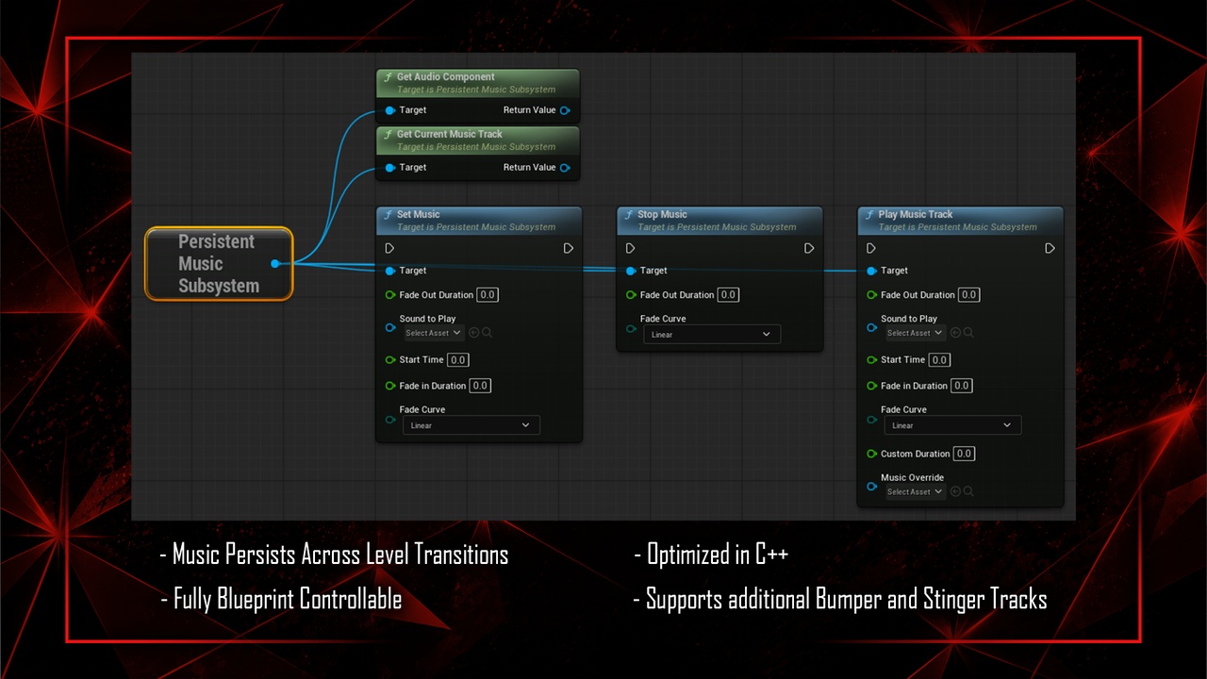The width and height of the screenshot is (1207, 679).
Task: Click the Get Current Music Track Return Value pin
Action: [x=565, y=168]
